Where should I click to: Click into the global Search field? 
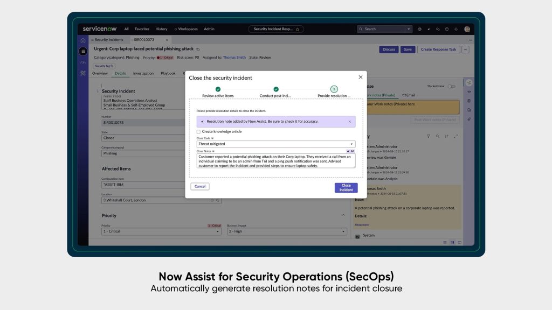click(384, 29)
